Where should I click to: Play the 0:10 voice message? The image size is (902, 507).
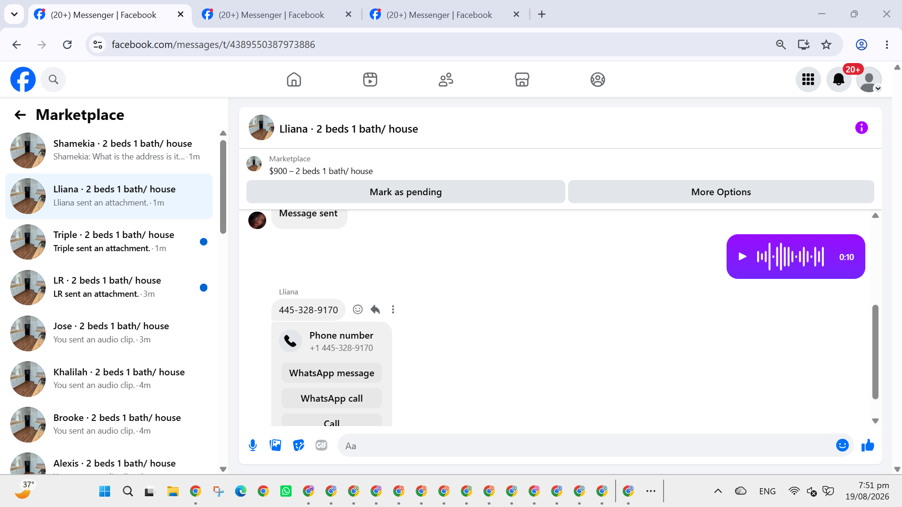pos(743,257)
